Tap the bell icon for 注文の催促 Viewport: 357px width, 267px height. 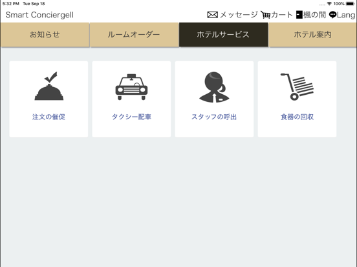click(x=49, y=86)
